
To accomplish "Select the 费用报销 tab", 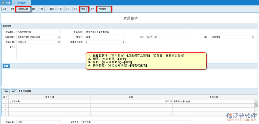I will click(21, 2).
